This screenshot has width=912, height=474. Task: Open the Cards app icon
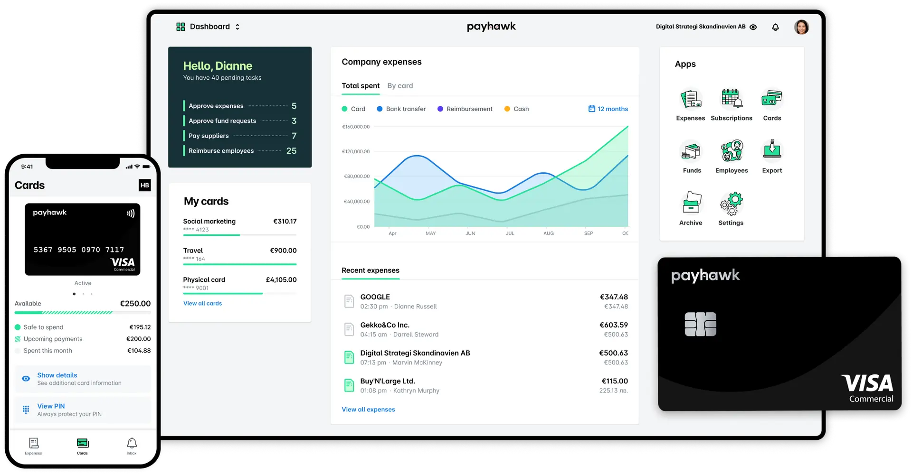(x=771, y=99)
